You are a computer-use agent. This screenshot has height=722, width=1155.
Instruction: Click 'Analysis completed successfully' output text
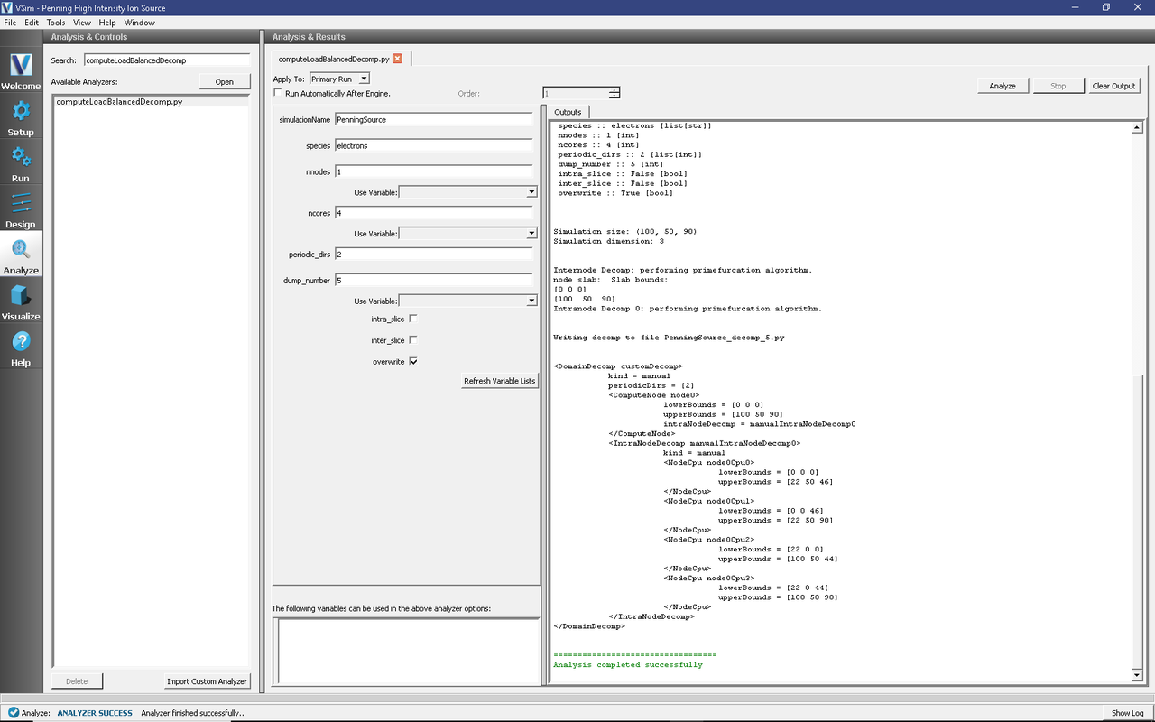pyautogui.click(x=628, y=664)
